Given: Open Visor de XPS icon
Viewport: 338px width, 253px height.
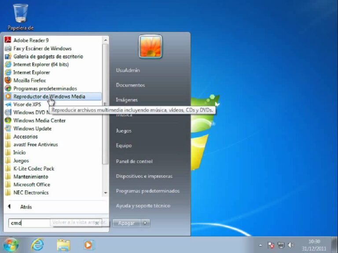Looking at the screenshot, I should coord(8,105).
